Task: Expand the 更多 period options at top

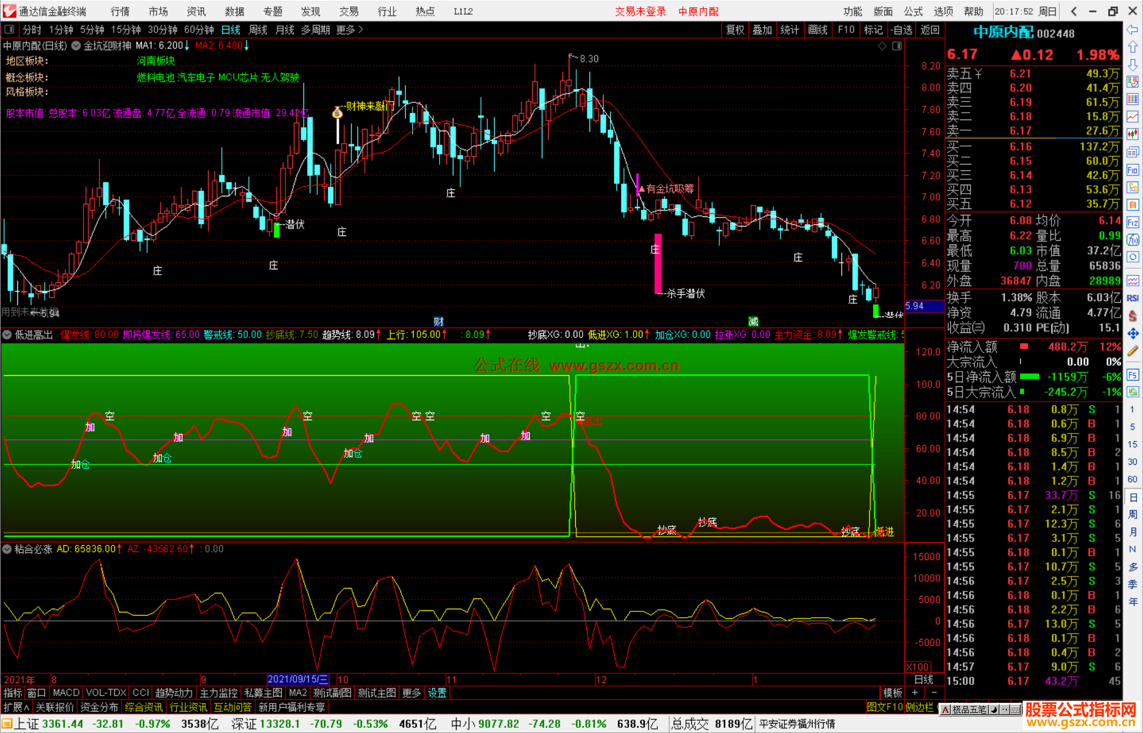Action: pos(350,30)
